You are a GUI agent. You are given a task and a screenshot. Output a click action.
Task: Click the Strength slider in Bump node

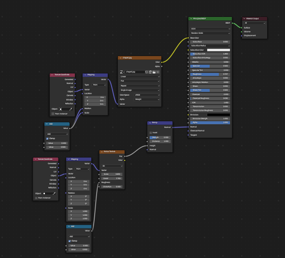[160, 138]
